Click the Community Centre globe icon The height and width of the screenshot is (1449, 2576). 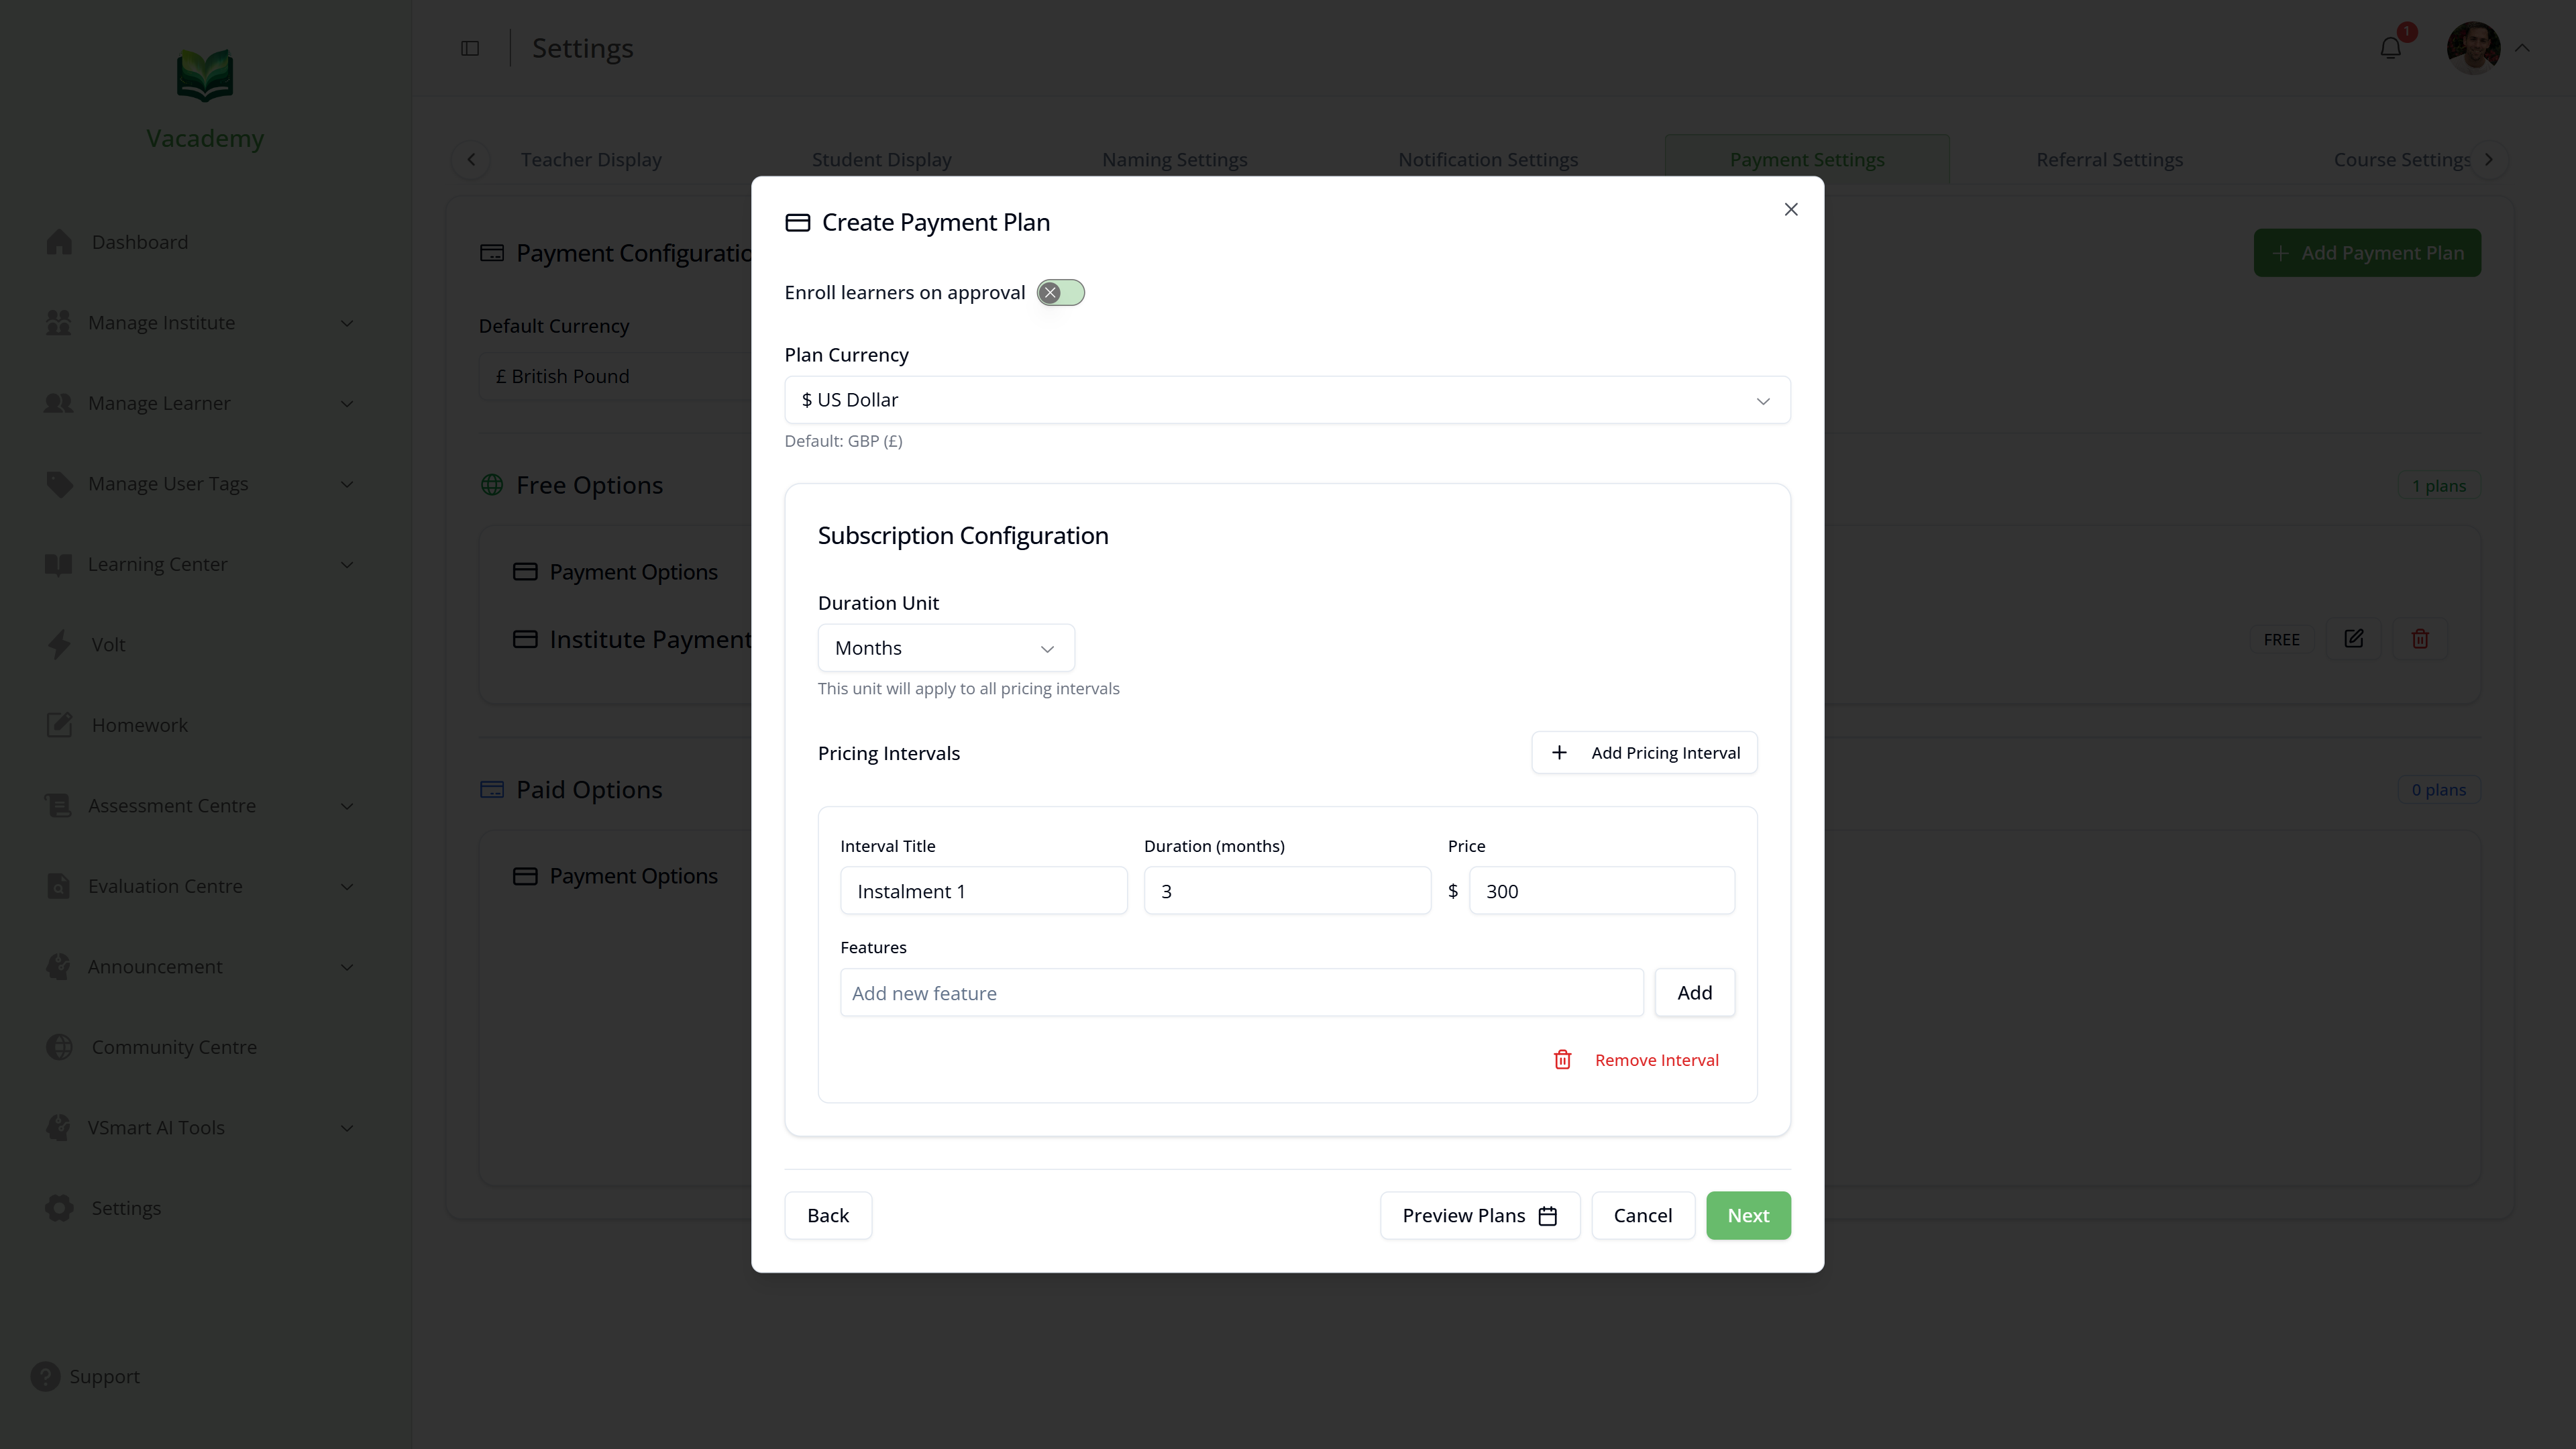(59, 1047)
